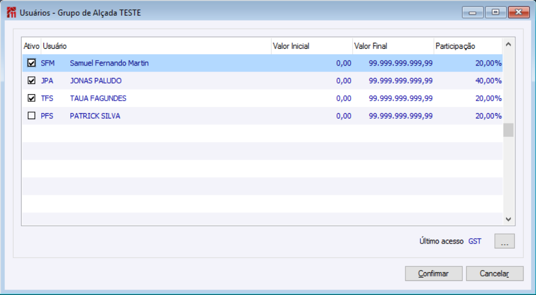Click Valor Final of JONAS PALUDO
The image size is (536, 295).
401,81
